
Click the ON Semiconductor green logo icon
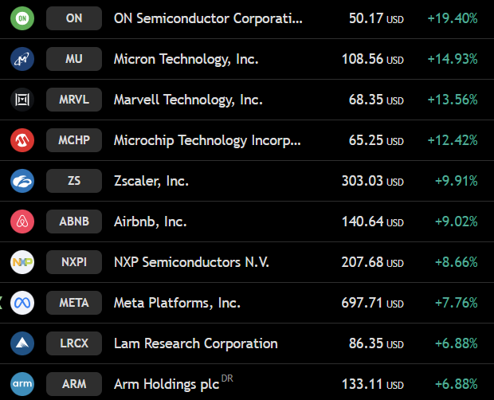click(x=22, y=18)
